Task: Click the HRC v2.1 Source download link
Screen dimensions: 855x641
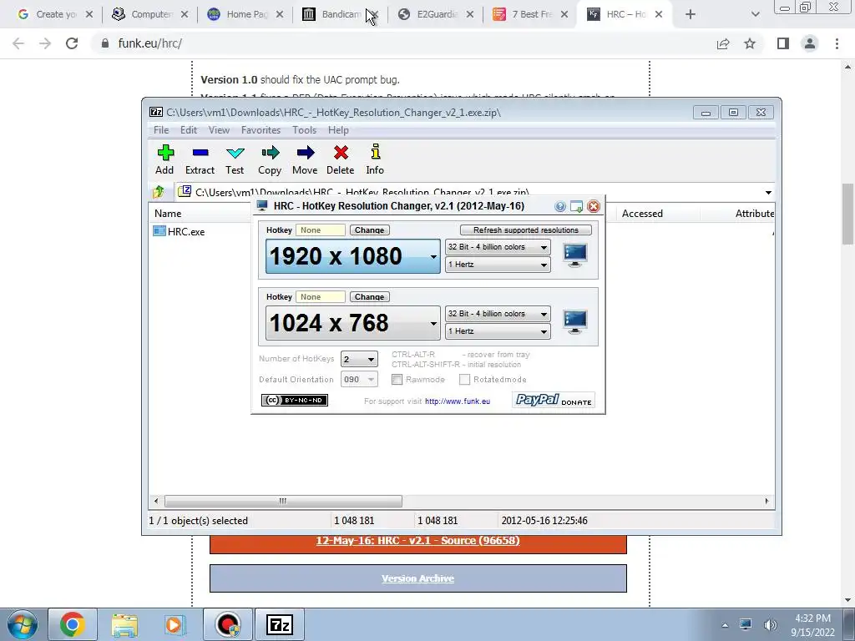Action: (x=417, y=541)
